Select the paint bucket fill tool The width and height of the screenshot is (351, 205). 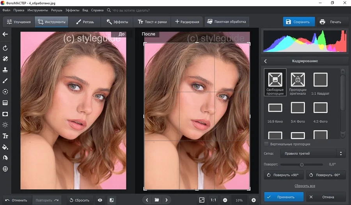point(5,147)
